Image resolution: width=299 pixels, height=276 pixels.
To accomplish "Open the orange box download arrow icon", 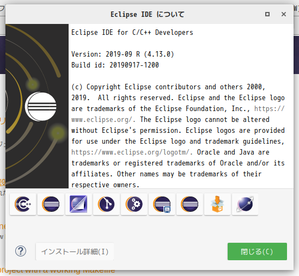I will tap(217, 204).
